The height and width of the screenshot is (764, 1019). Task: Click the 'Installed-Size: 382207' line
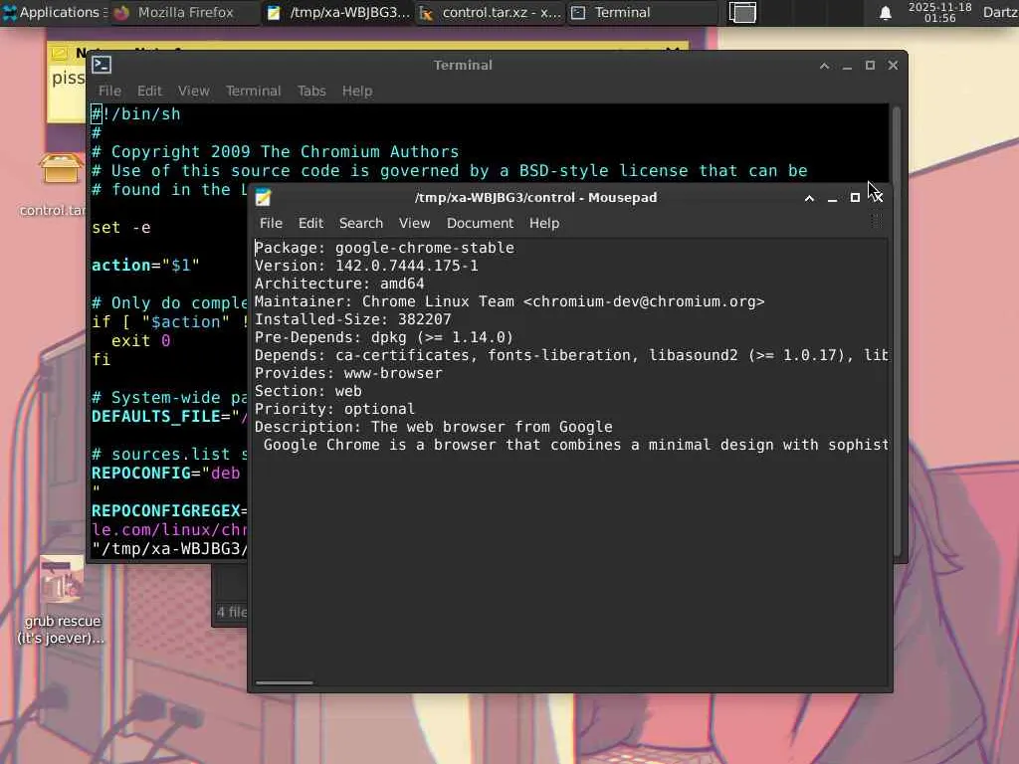pos(352,319)
